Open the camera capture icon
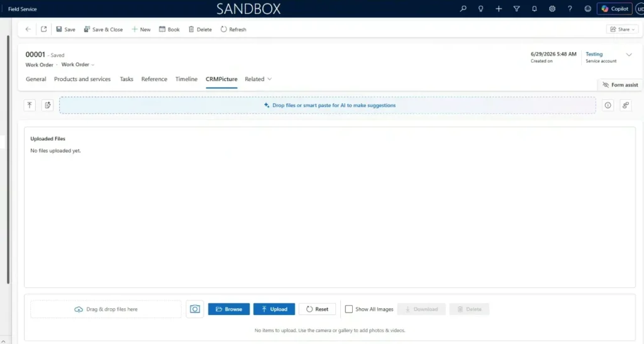644x344 pixels. coord(195,309)
